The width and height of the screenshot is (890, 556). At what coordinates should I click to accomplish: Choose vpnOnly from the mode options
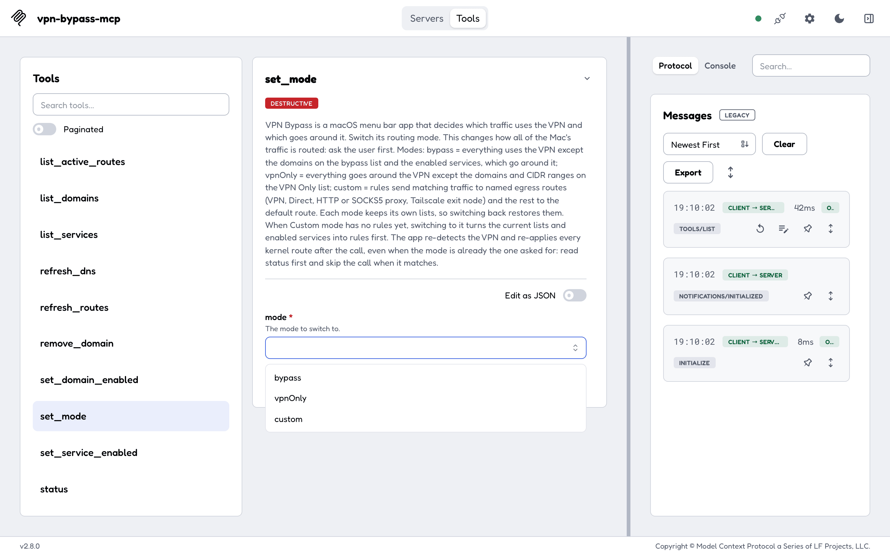426,398
